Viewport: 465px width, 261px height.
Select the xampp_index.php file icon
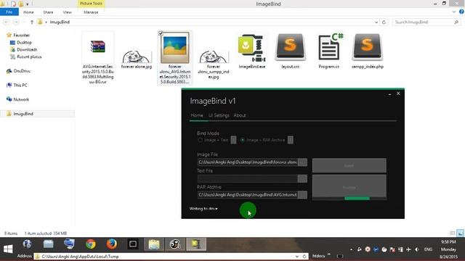coord(368,51)
